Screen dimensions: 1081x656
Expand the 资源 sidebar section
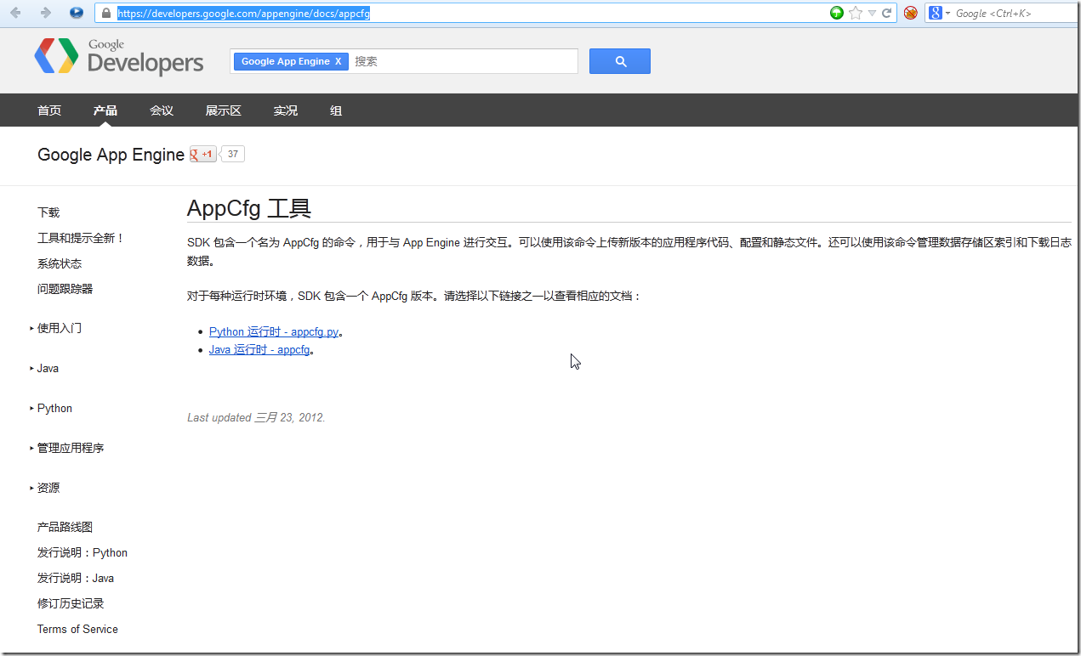point(44,488)
